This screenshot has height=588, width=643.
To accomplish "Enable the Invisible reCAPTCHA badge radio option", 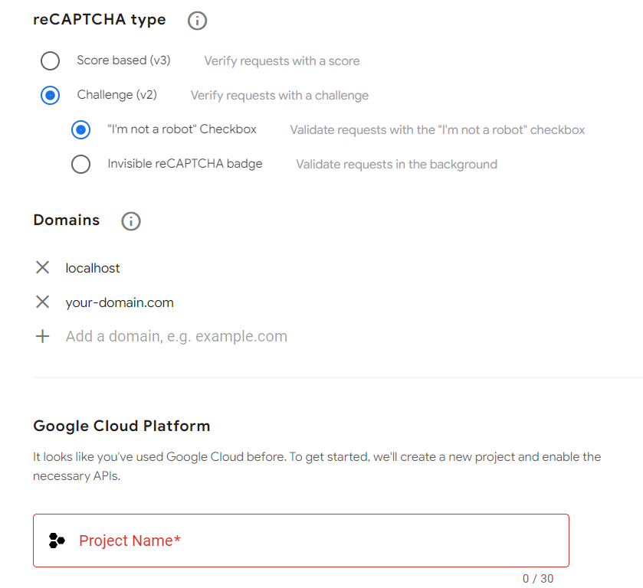I will pos(80,165).
